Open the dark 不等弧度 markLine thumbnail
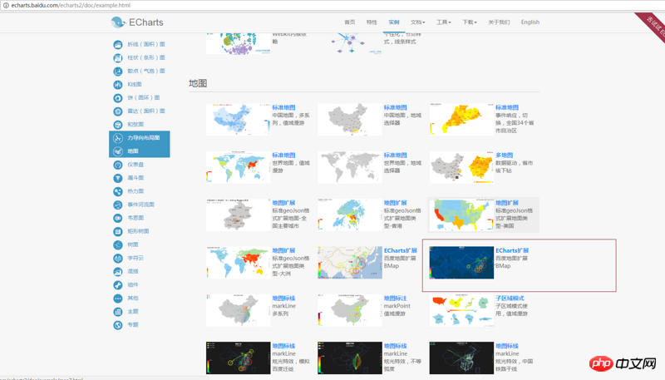 (350, 358)
